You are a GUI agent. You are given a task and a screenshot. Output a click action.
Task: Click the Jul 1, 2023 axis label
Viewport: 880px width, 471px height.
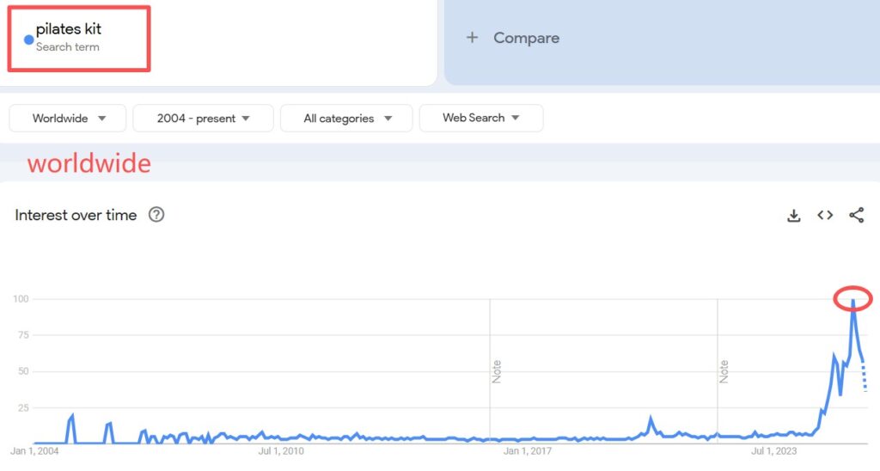(x=774, y=450)
